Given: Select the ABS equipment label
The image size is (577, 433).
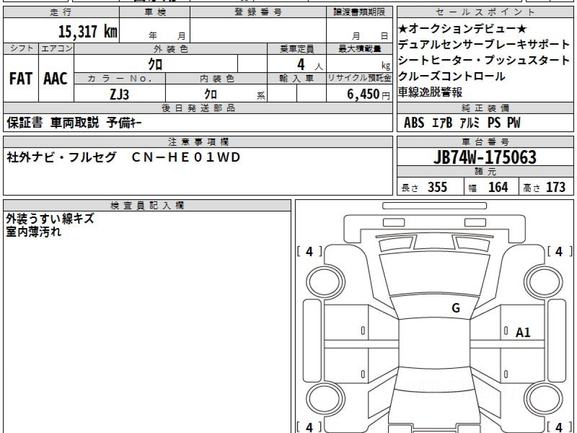Looking at the screenshot, I should 414,123.
